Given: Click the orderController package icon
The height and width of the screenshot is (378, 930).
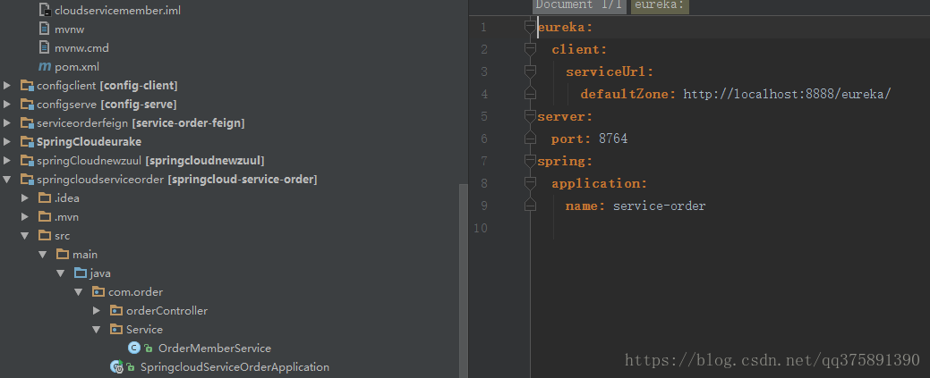Looking at the screenshot, I should (115, 311).
